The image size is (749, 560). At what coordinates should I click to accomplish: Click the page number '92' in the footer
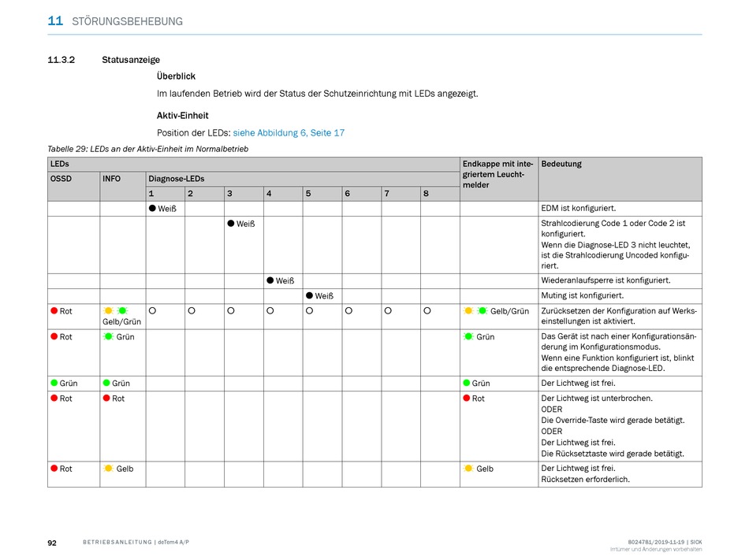(52, 543)
